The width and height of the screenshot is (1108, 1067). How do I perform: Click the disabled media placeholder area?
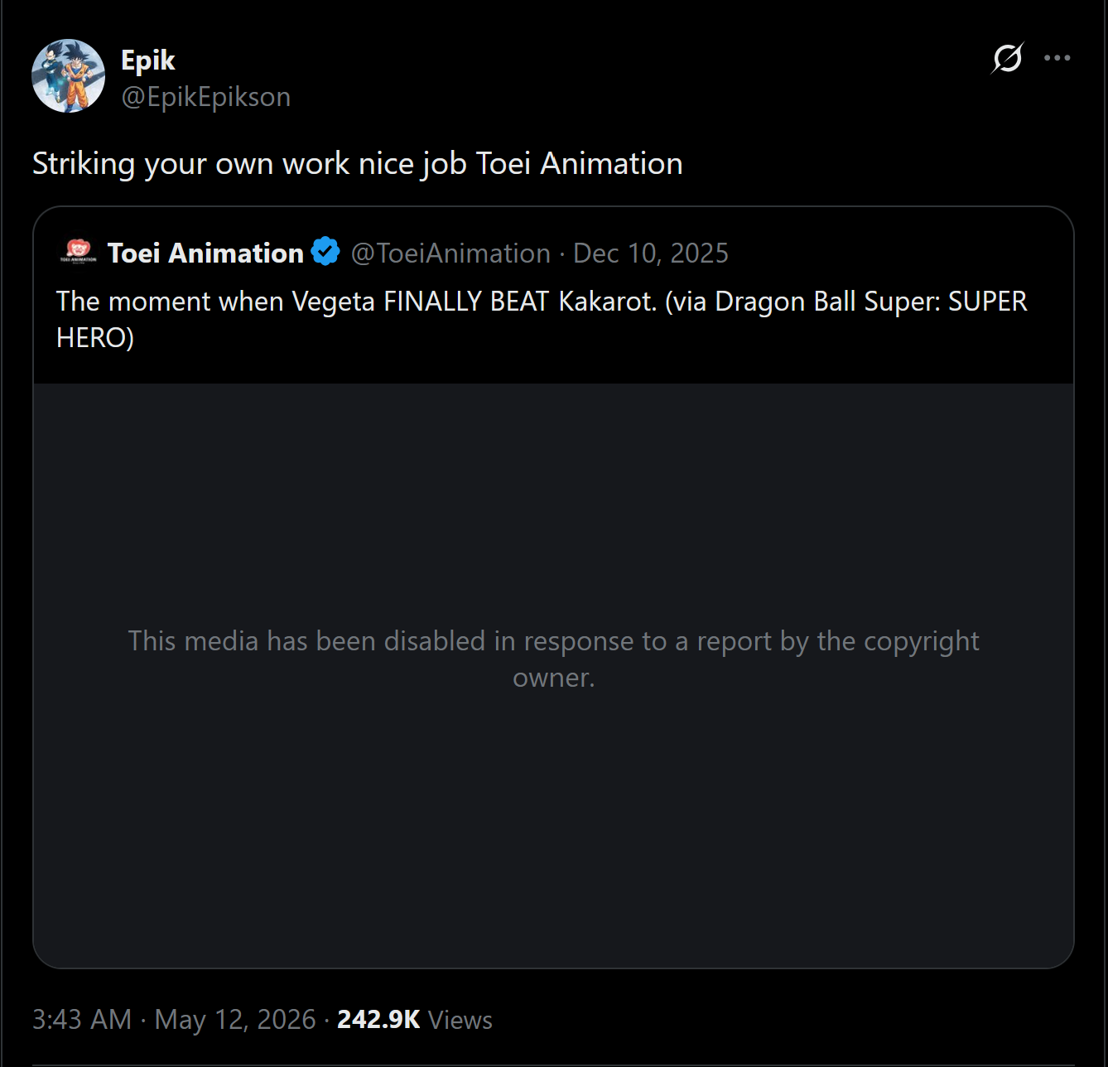click(553, 675)
